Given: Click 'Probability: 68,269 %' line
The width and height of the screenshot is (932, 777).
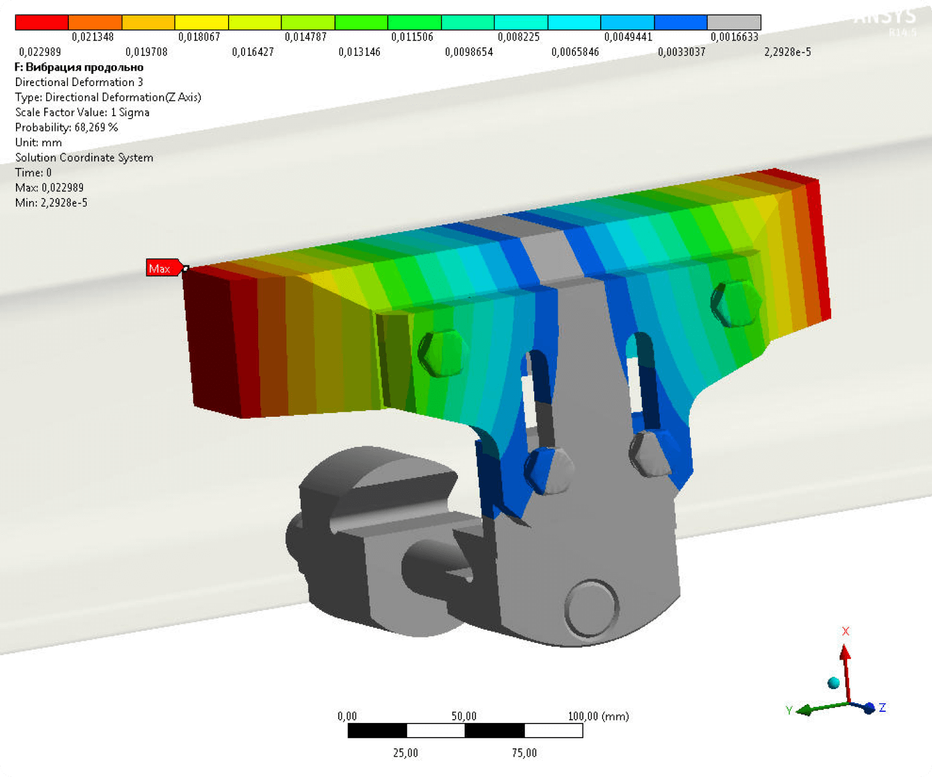Looking at the screenshot, I should coord(66,127).
